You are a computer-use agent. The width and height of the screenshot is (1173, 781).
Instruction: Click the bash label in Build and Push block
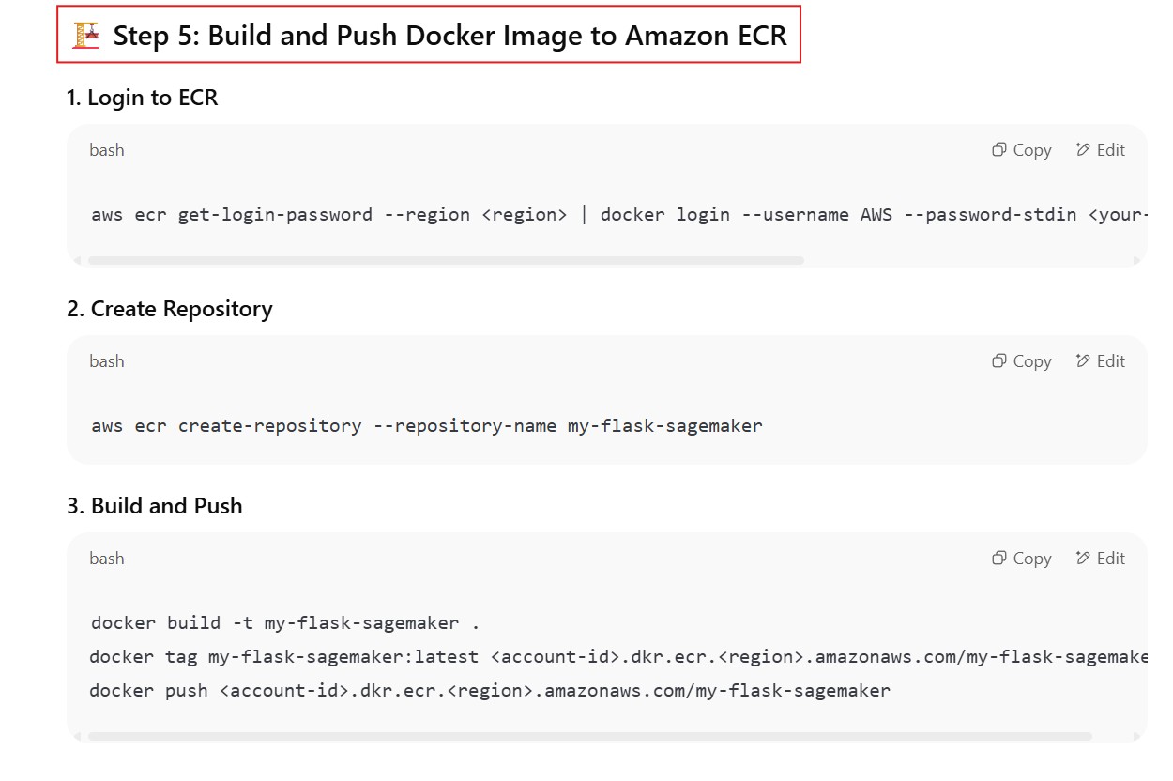coord(107,559)
